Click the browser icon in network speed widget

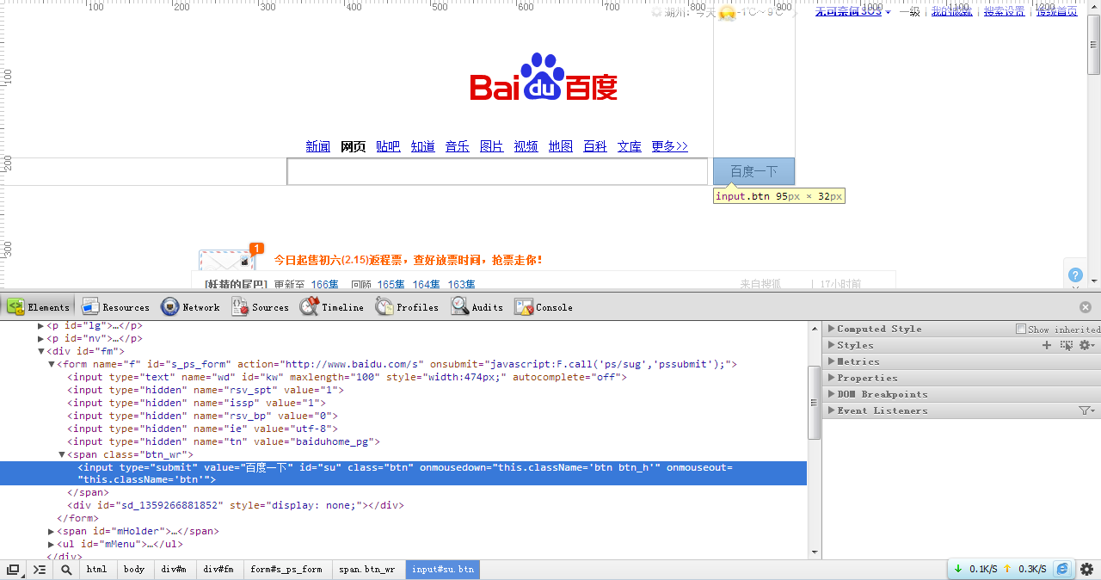click(1063, 570)
